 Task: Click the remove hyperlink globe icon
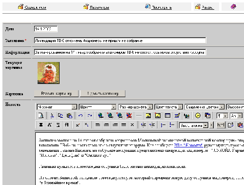point(129,116)
